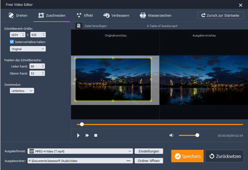The width and height of the screenshot is (248, 170).
Task: Click the Speichern button
Action: pos(187,156)
